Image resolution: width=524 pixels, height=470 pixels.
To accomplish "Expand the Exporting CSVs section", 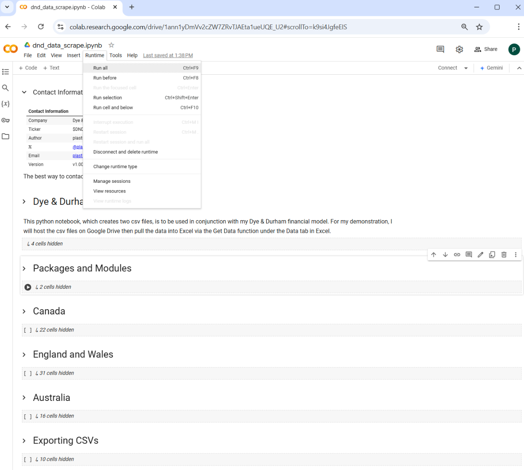I will tap(24, 441).
